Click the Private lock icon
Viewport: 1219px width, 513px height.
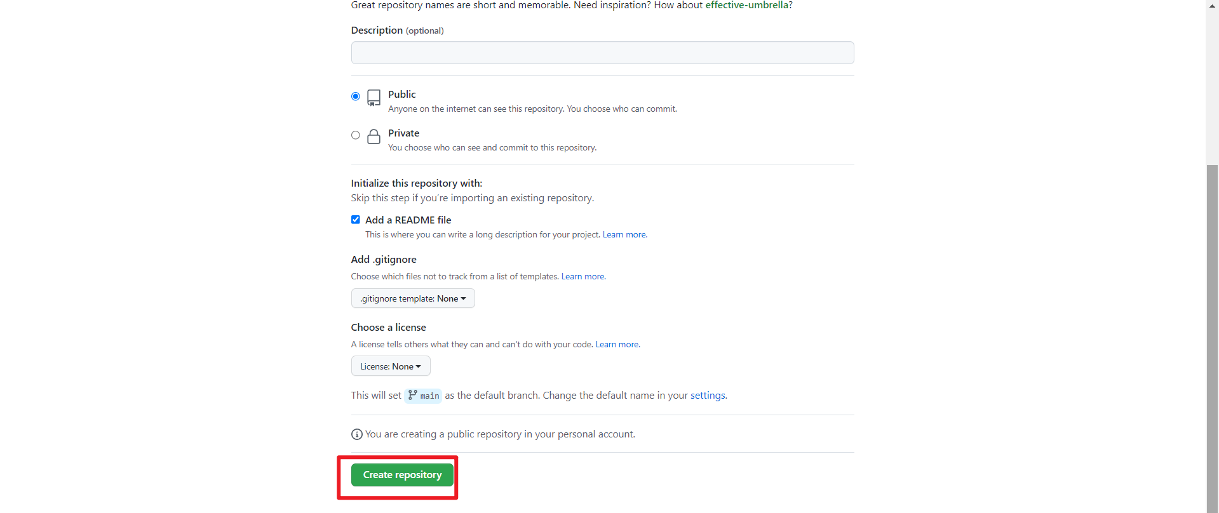tap(374, 137)
